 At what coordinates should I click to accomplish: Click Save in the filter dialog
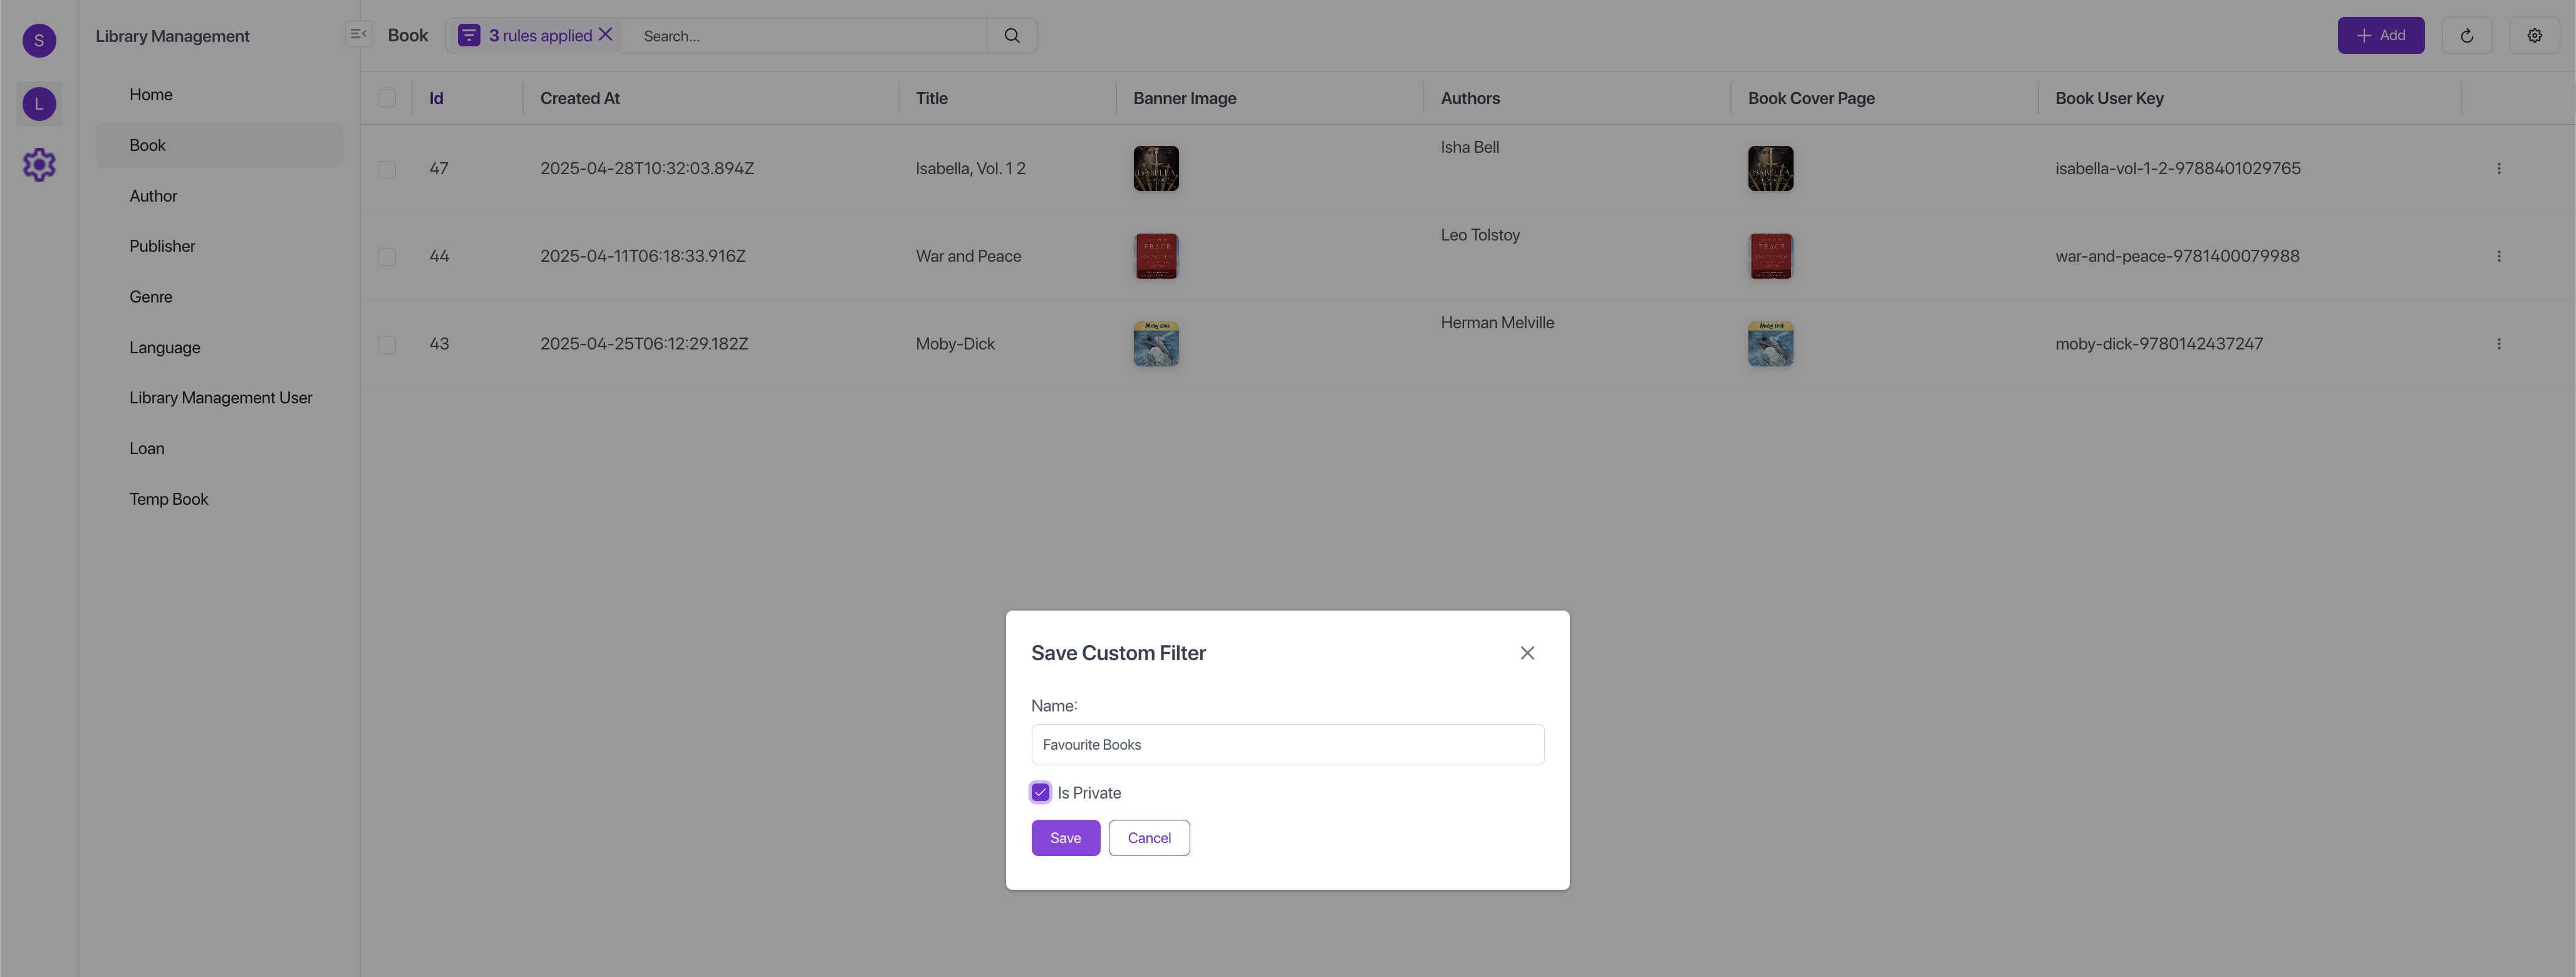point(1065,838)
